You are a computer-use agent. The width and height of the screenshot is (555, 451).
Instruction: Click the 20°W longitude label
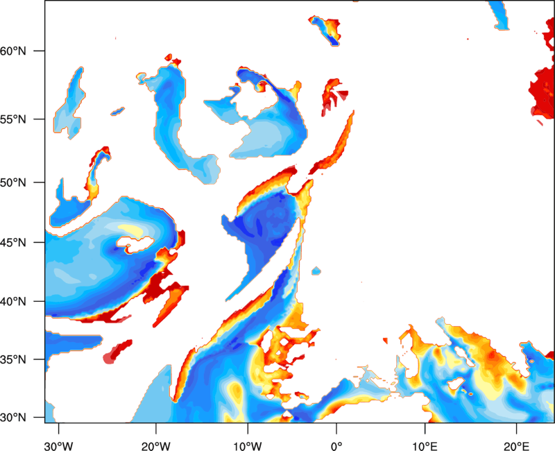tap(155, 446)
